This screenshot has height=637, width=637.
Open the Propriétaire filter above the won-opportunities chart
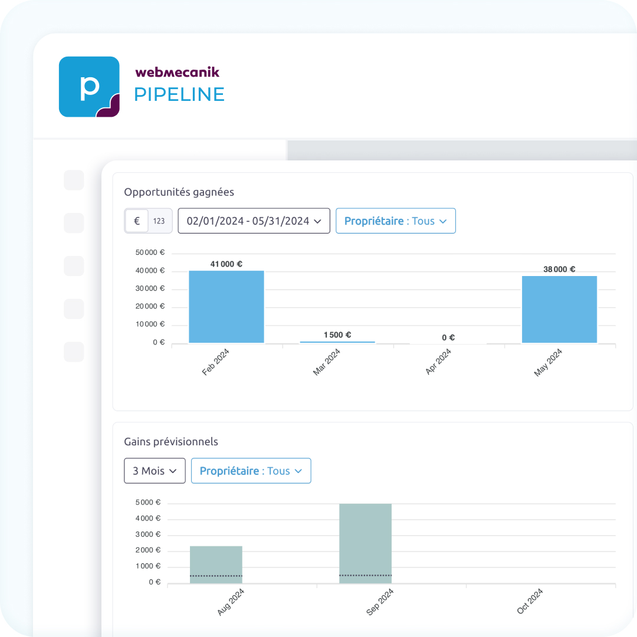point(396,221)
